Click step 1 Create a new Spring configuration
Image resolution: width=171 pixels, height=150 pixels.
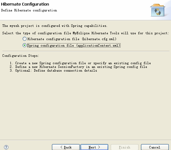[80, 63]
